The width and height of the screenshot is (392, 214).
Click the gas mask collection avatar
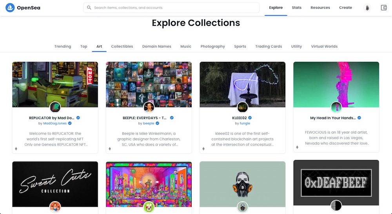pyautogui.click(x=243, y=207)
